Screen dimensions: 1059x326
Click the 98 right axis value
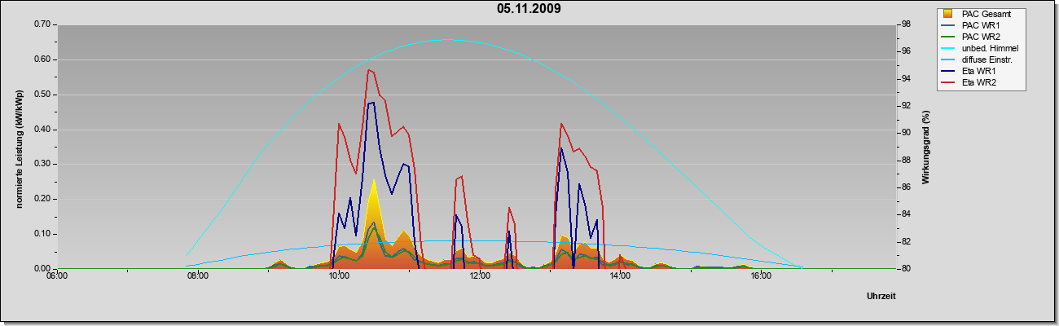click(905, 24)
